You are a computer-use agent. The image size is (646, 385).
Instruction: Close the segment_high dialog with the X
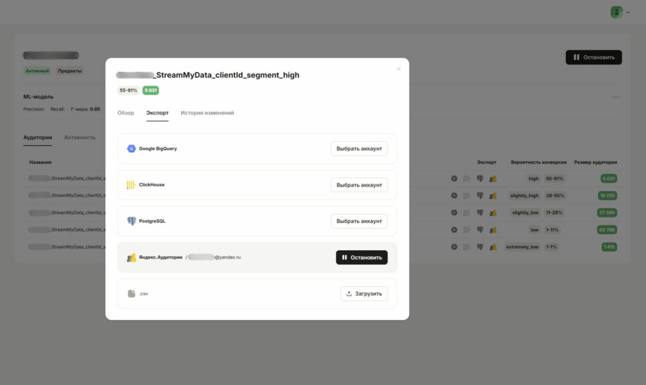click(399, 69)
